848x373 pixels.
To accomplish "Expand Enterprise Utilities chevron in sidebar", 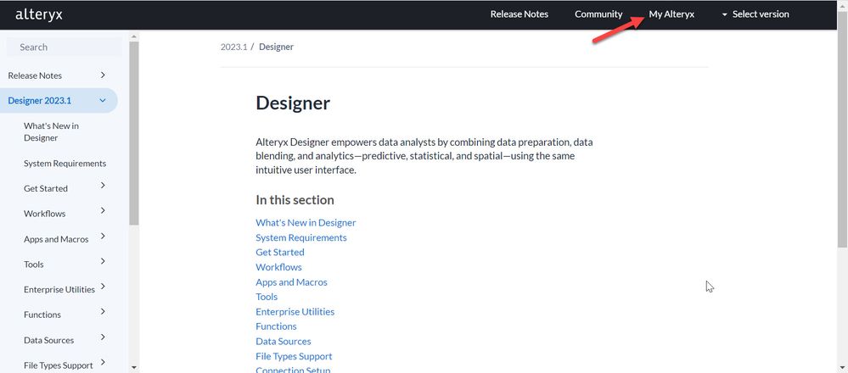I will (x=103, y=287).
